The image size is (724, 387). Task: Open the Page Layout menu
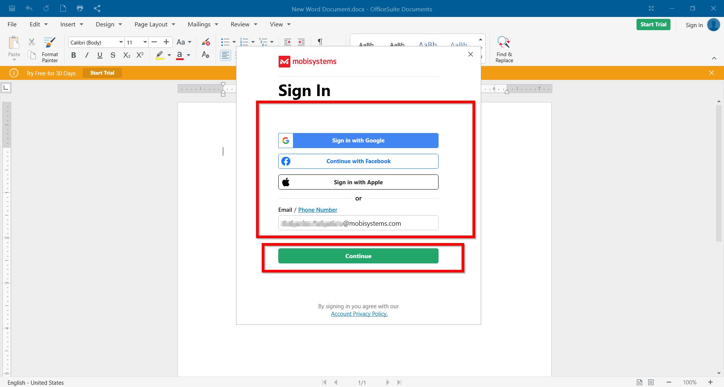(155, 24)
